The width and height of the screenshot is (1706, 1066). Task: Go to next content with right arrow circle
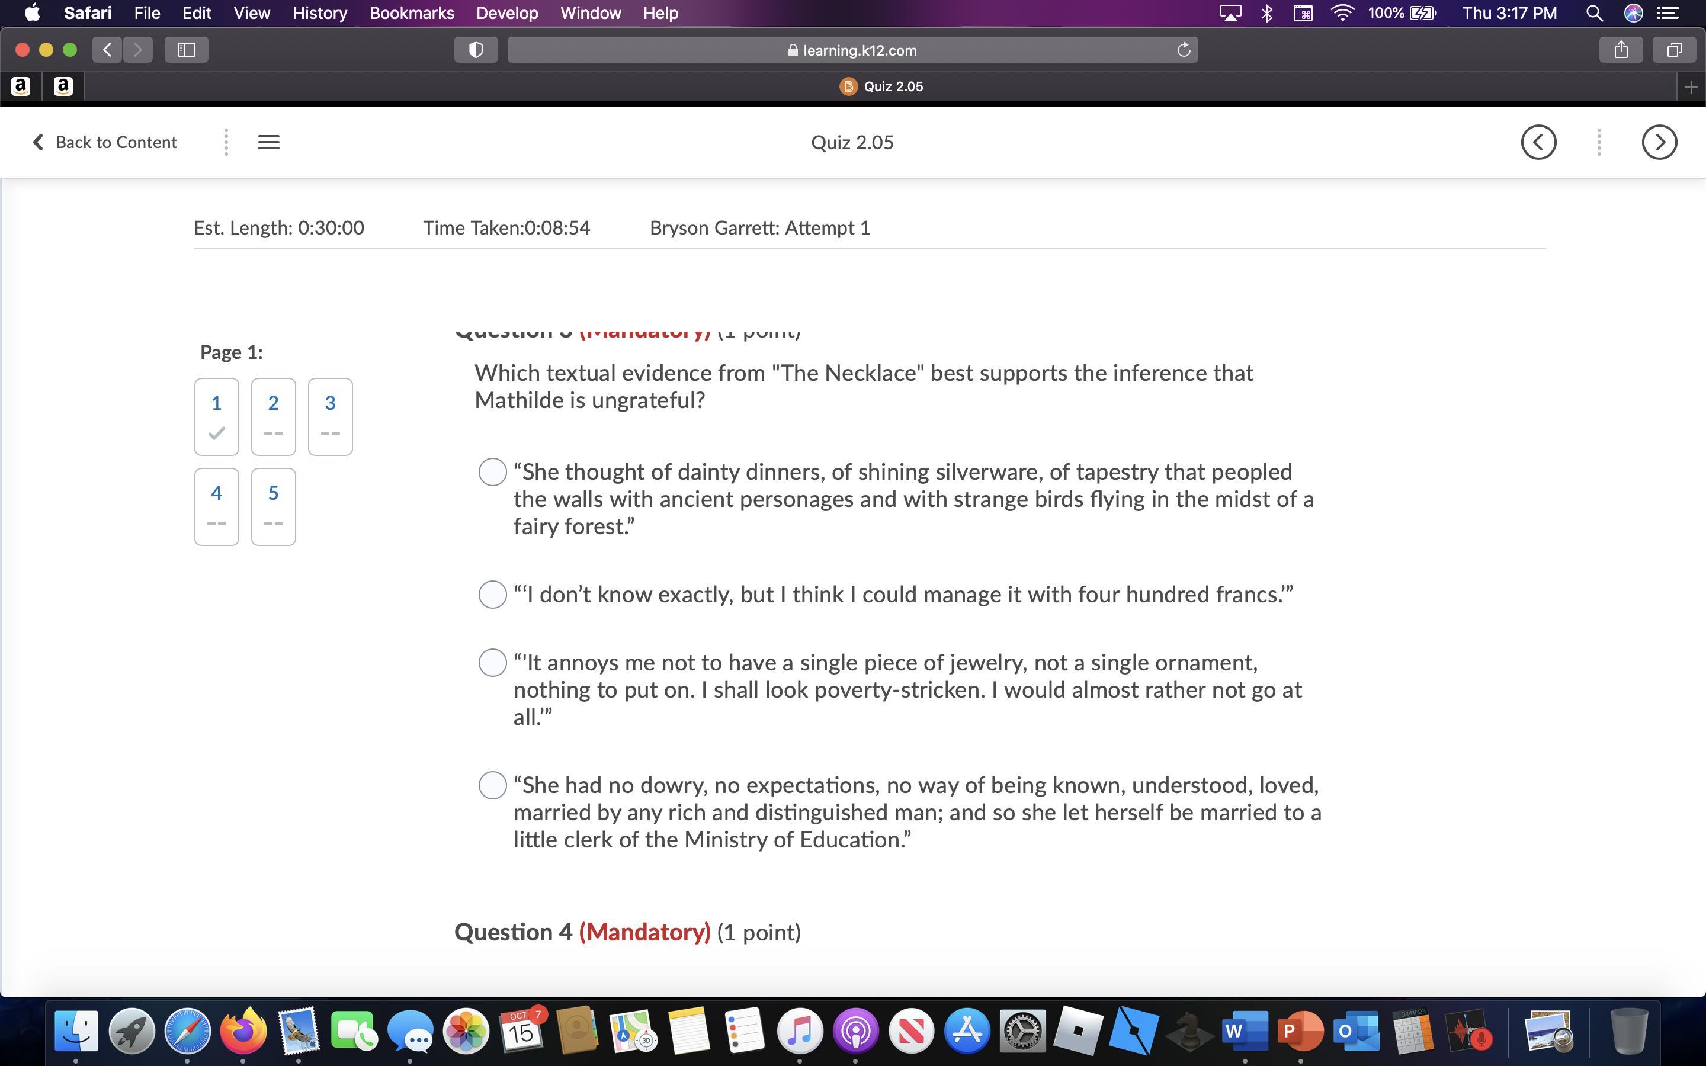click(1659, 142)
